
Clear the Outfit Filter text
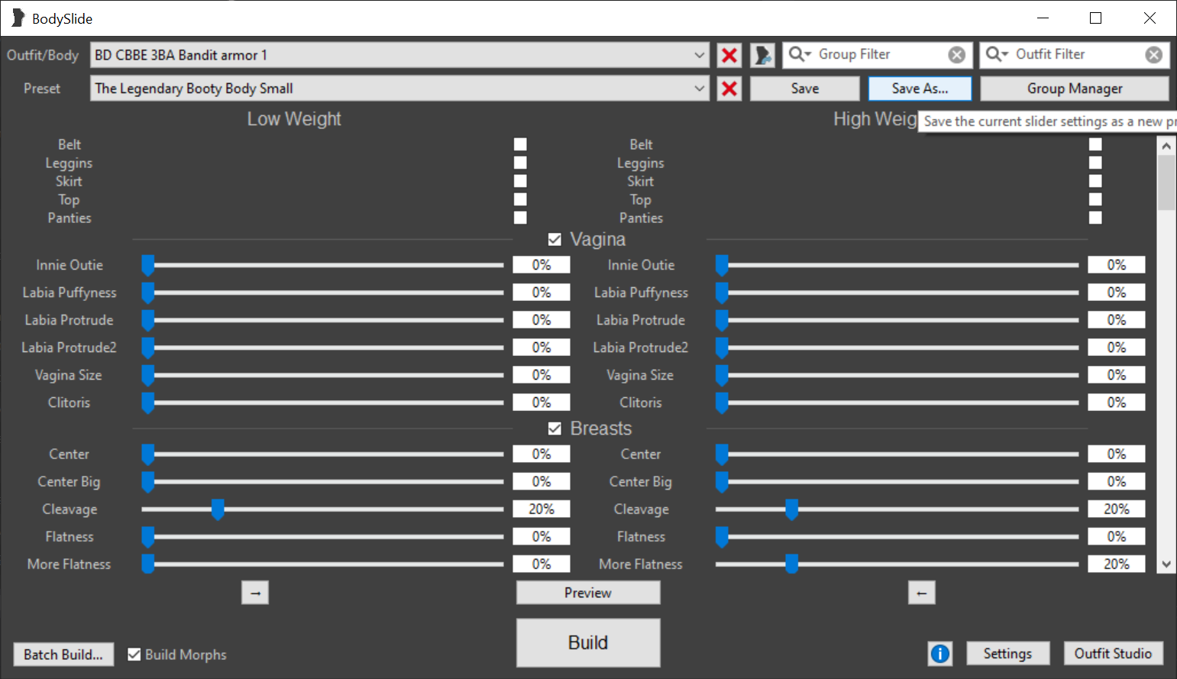click(1154, 55)
